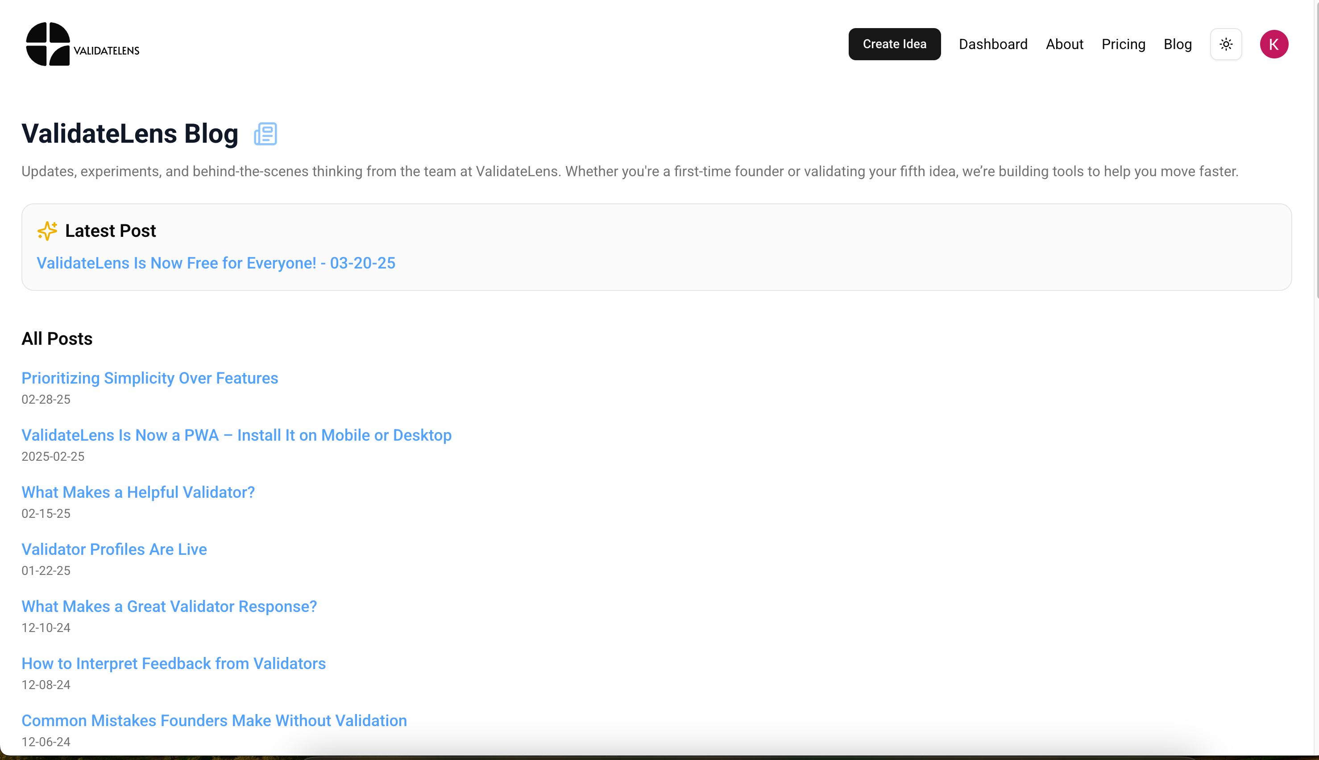Open Prioritizing Simplicity Over Features post

[x=149, y=378]
